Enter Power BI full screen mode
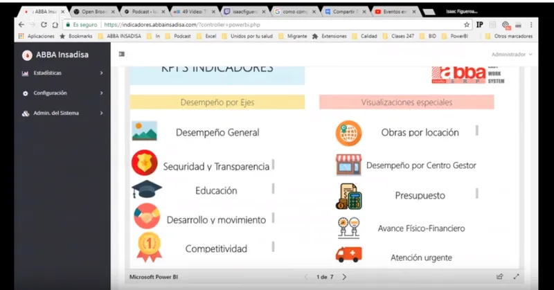 click(516, 277)
